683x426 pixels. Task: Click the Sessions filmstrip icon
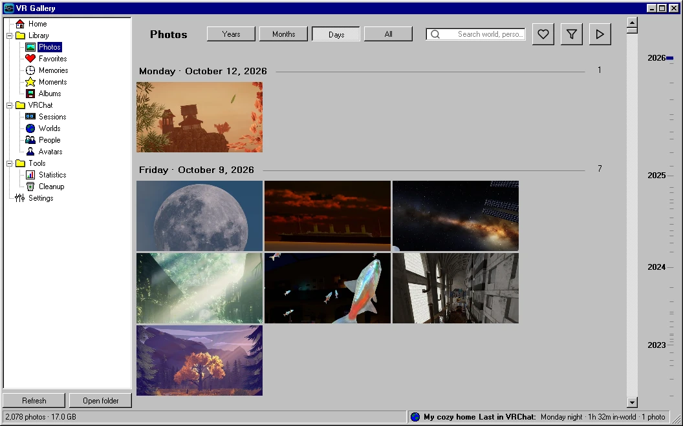pyautogui.click(x=30, y=116)
